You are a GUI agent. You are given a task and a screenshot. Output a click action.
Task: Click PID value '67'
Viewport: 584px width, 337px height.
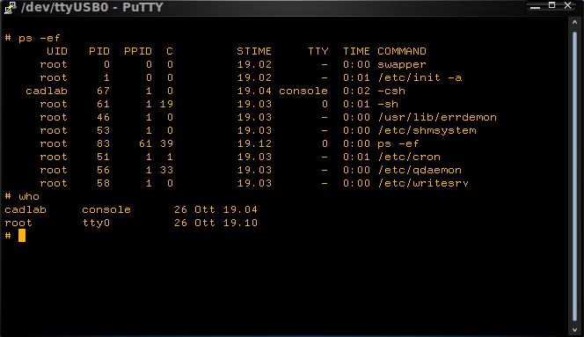pos(103,91)
